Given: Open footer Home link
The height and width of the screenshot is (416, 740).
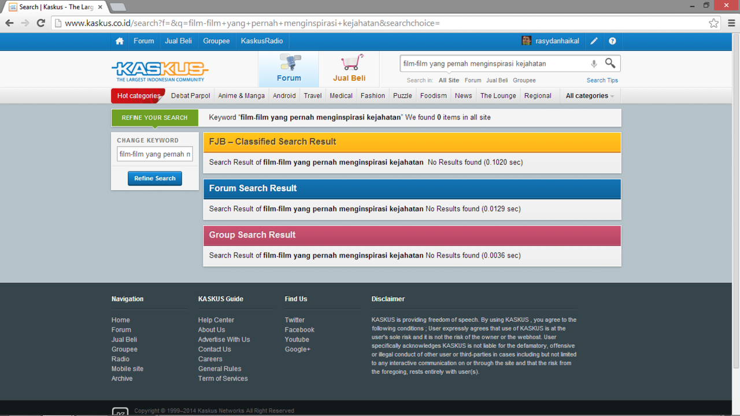Looking at the screenshot, I should point(121,320).
